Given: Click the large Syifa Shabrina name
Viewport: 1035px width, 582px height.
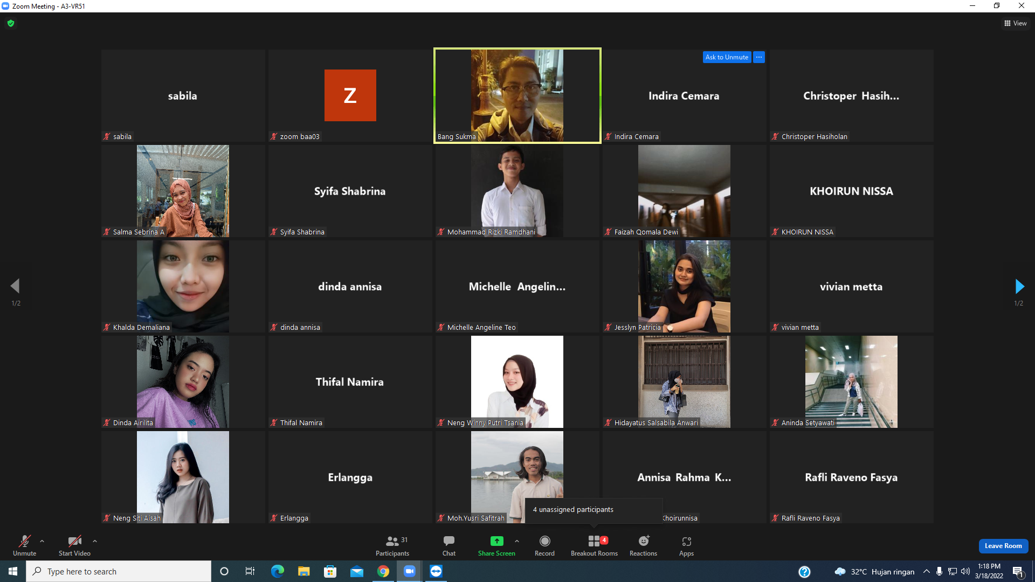Looking at the screenshot, I should (x=350, y=191).
